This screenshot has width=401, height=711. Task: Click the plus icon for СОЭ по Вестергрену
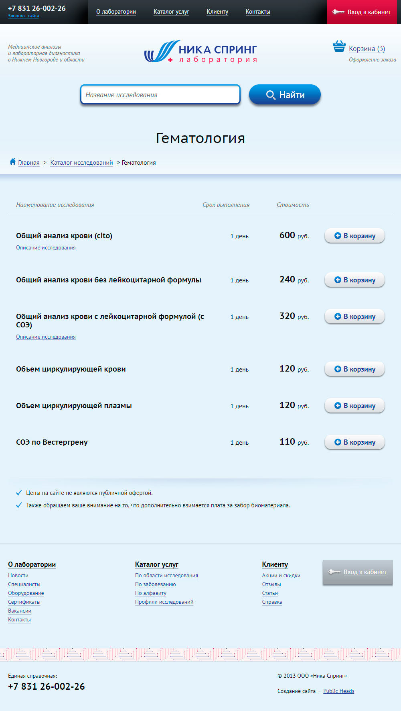click(338, 442)
